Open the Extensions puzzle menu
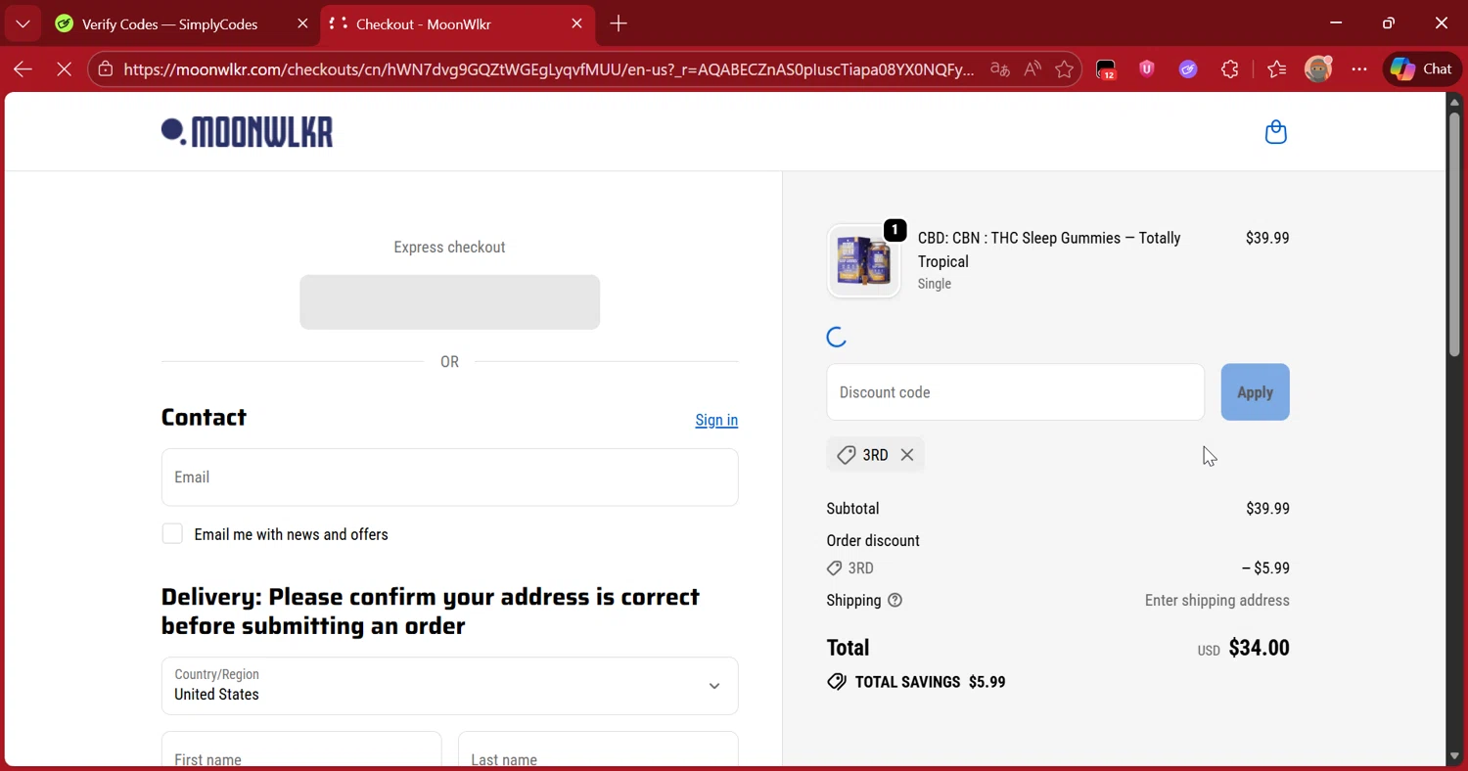The width and height of the screenshot is (1468, 771). pos(1230,68)
